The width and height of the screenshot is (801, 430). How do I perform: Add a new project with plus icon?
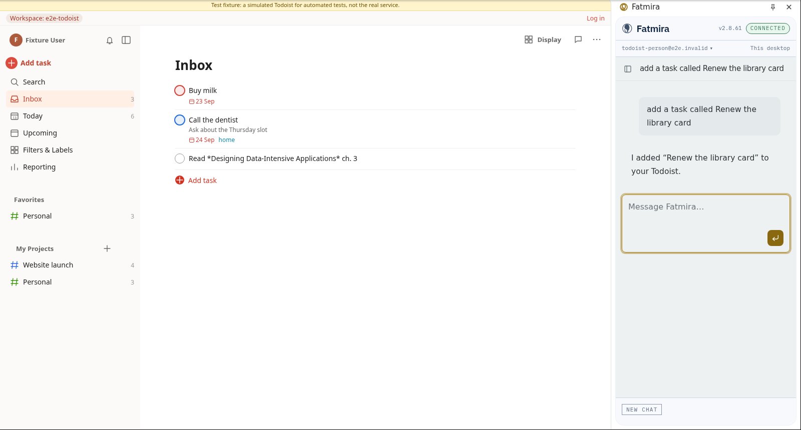pyautogui.click(x=107, y=248)
